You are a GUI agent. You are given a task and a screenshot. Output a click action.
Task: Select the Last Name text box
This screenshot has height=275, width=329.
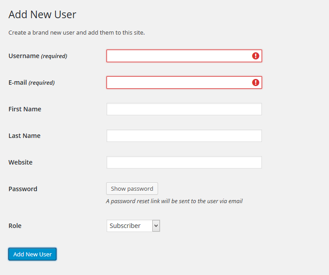point(184,136)
